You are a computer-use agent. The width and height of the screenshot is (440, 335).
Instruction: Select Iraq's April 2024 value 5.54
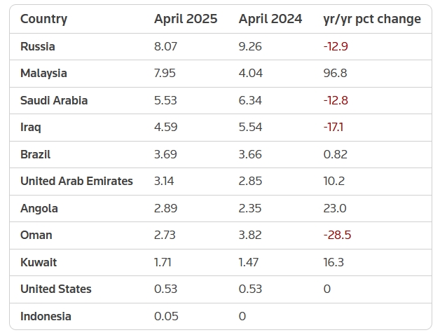coord(250,127)
